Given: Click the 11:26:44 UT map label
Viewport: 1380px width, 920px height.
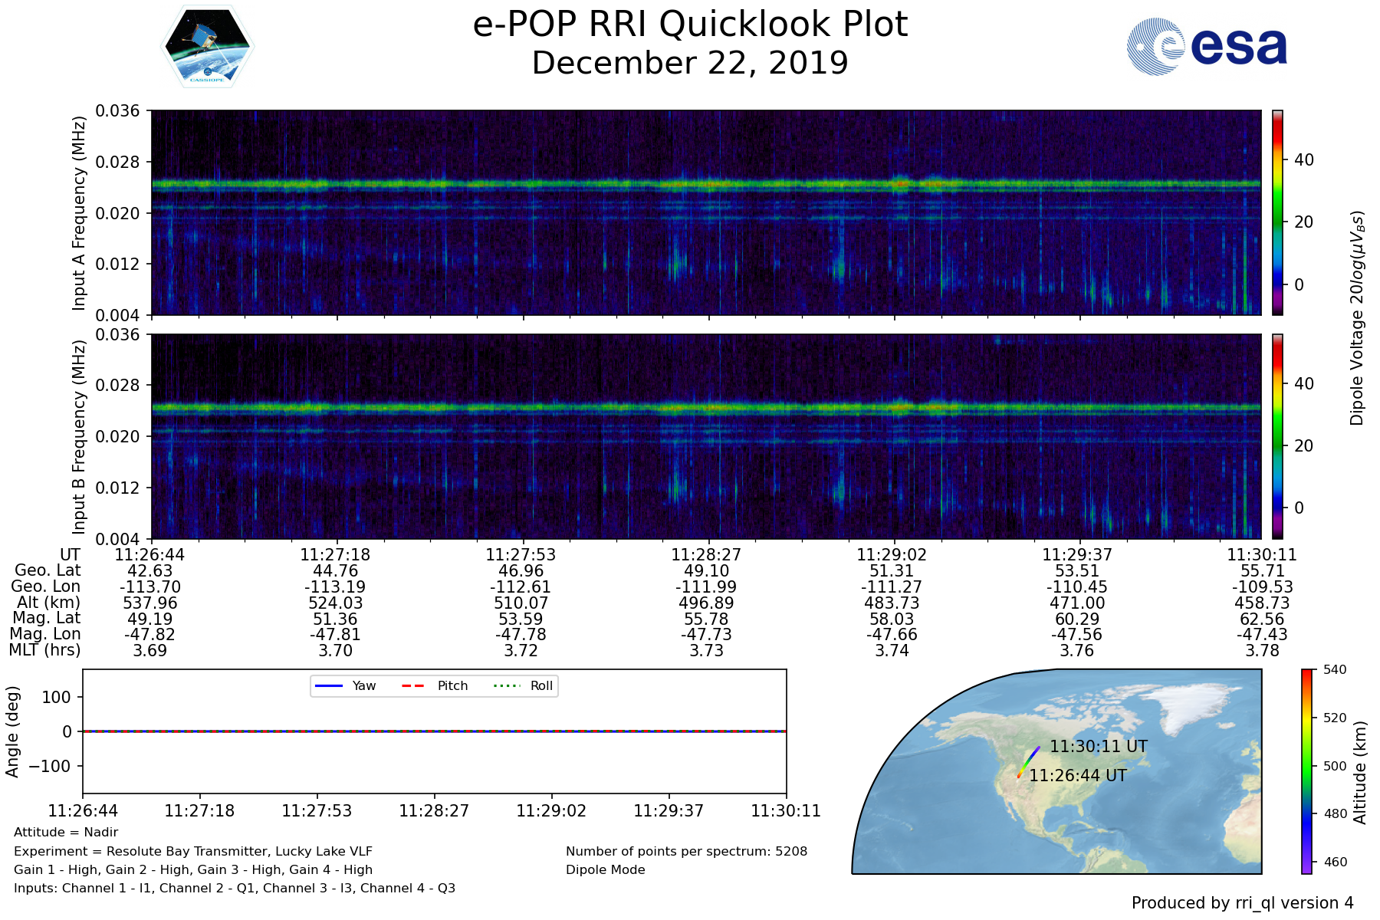Looking at the screenshot, I should coord(1077,776).
